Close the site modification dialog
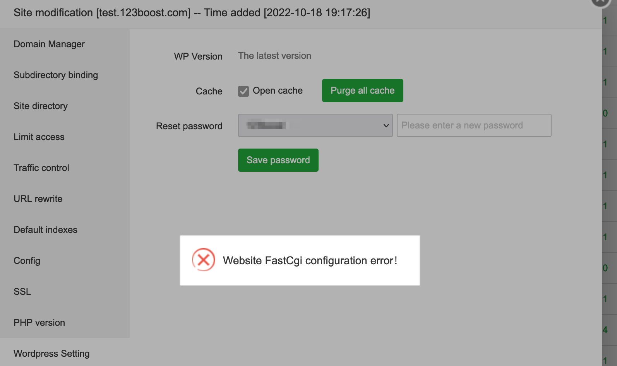The height and width of the screenshot is (366, 617). click(600, 2)
